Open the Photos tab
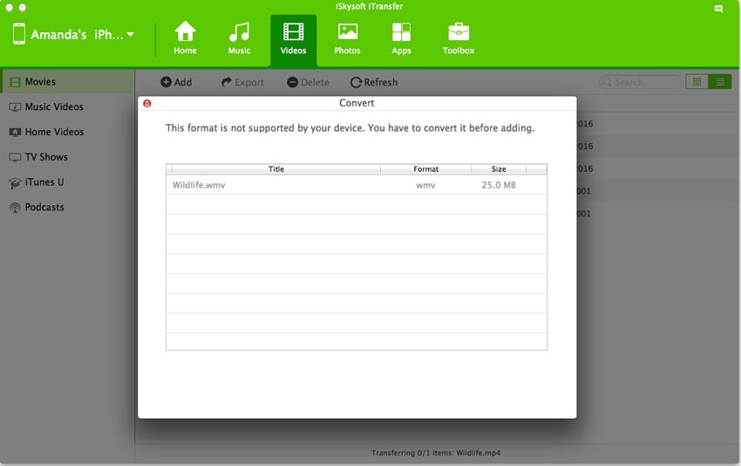This screenshot has height=466, width=741. (x=347, y=38)
